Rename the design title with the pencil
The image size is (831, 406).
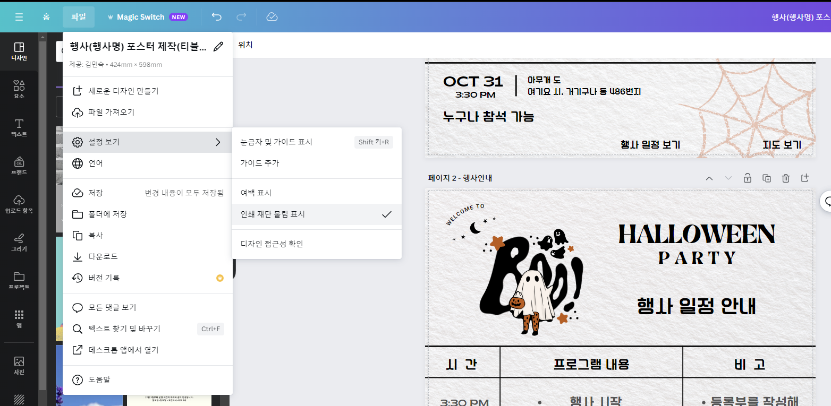coord(218,47)
